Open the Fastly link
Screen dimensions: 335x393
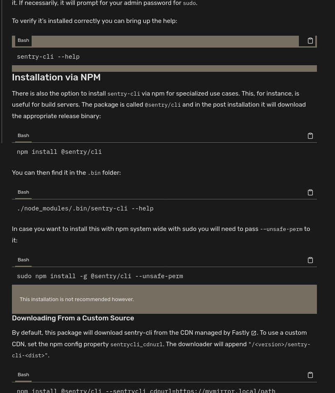pyautogui.click(x=241, y=333)
